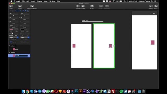This screenshot has width=167, height=94.
Task: Open the Insert layer toolbar button
Action: [11, 6]
